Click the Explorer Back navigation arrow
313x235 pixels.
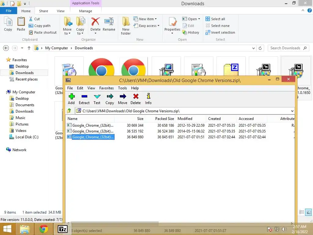[6, 48]
